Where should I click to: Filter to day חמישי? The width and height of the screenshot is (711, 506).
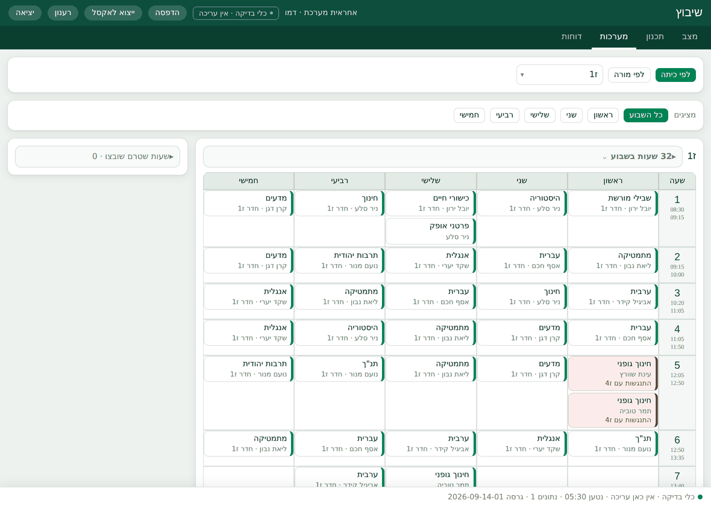coord(469,115)
